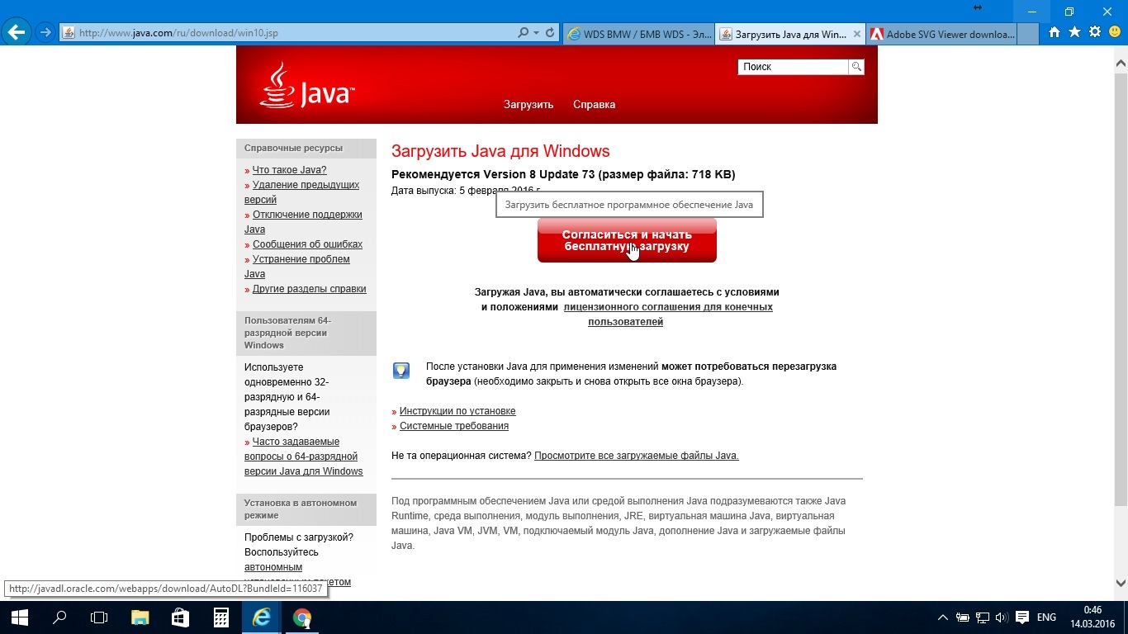
Task: Go back with the browser Back arrow
Action: click(x=17, y=32)
